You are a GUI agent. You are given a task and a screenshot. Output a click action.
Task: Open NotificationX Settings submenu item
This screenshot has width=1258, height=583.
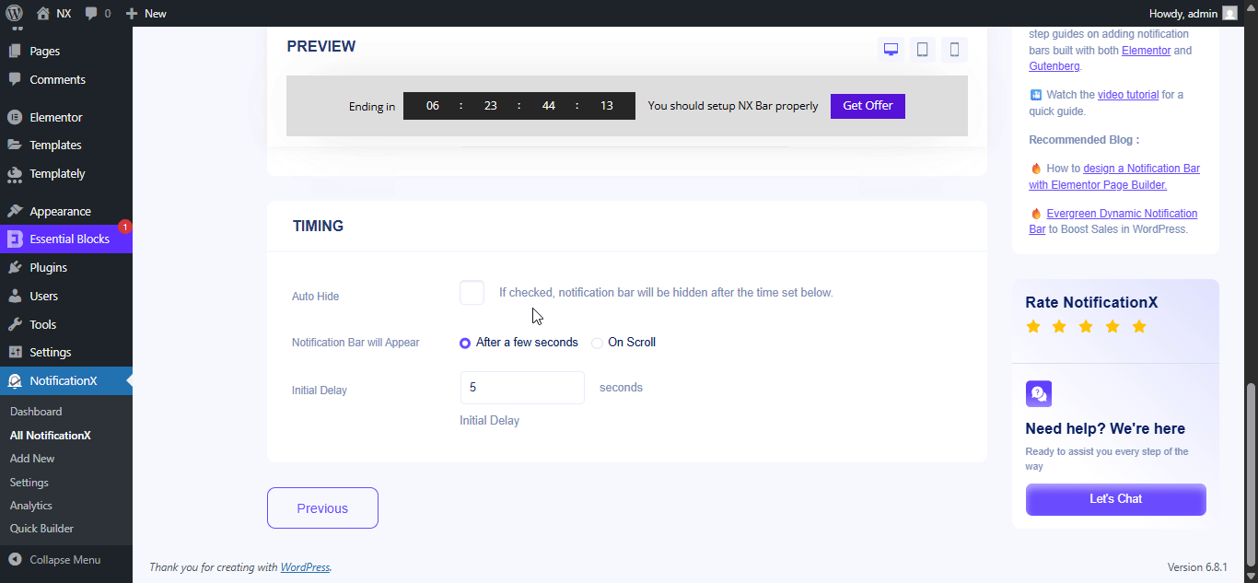coord(29,483)
